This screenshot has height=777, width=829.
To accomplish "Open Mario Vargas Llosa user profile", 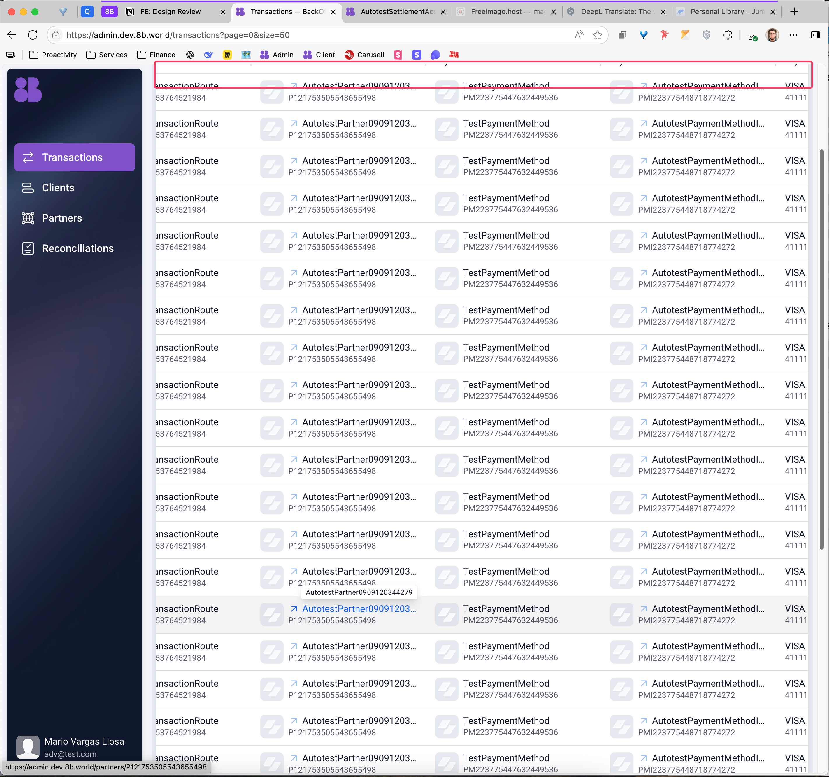I will pyautogui.click(x=75, y=747).
